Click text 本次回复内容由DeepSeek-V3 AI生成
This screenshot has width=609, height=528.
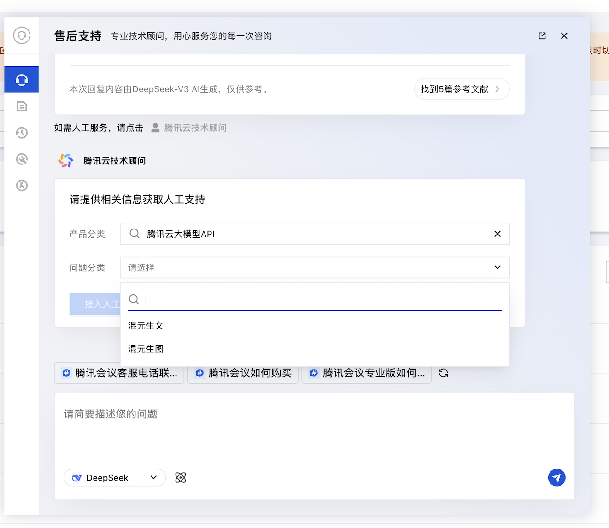pos(143,89)
